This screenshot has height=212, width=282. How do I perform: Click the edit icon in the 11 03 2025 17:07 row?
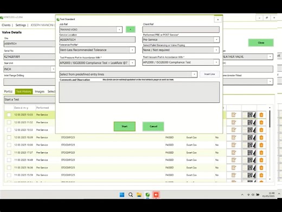coord(234,153)
